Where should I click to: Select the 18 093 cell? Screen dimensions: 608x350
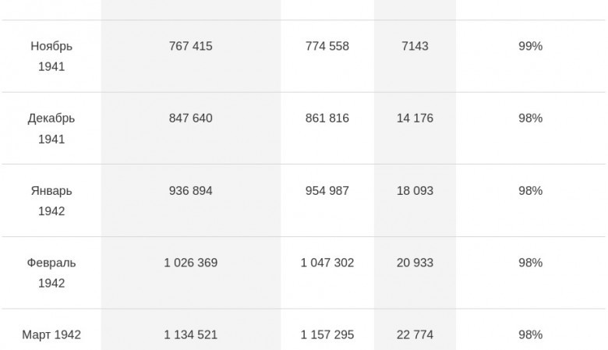point(415,191)
